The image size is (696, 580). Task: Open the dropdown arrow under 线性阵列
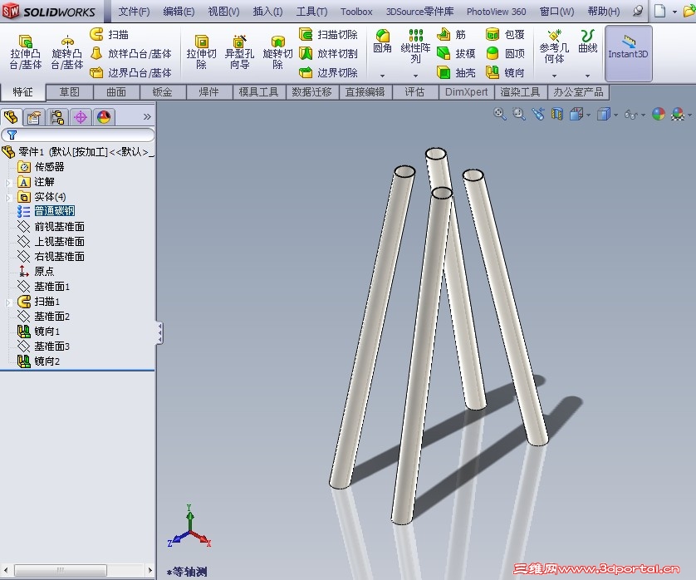pos(415,76)
